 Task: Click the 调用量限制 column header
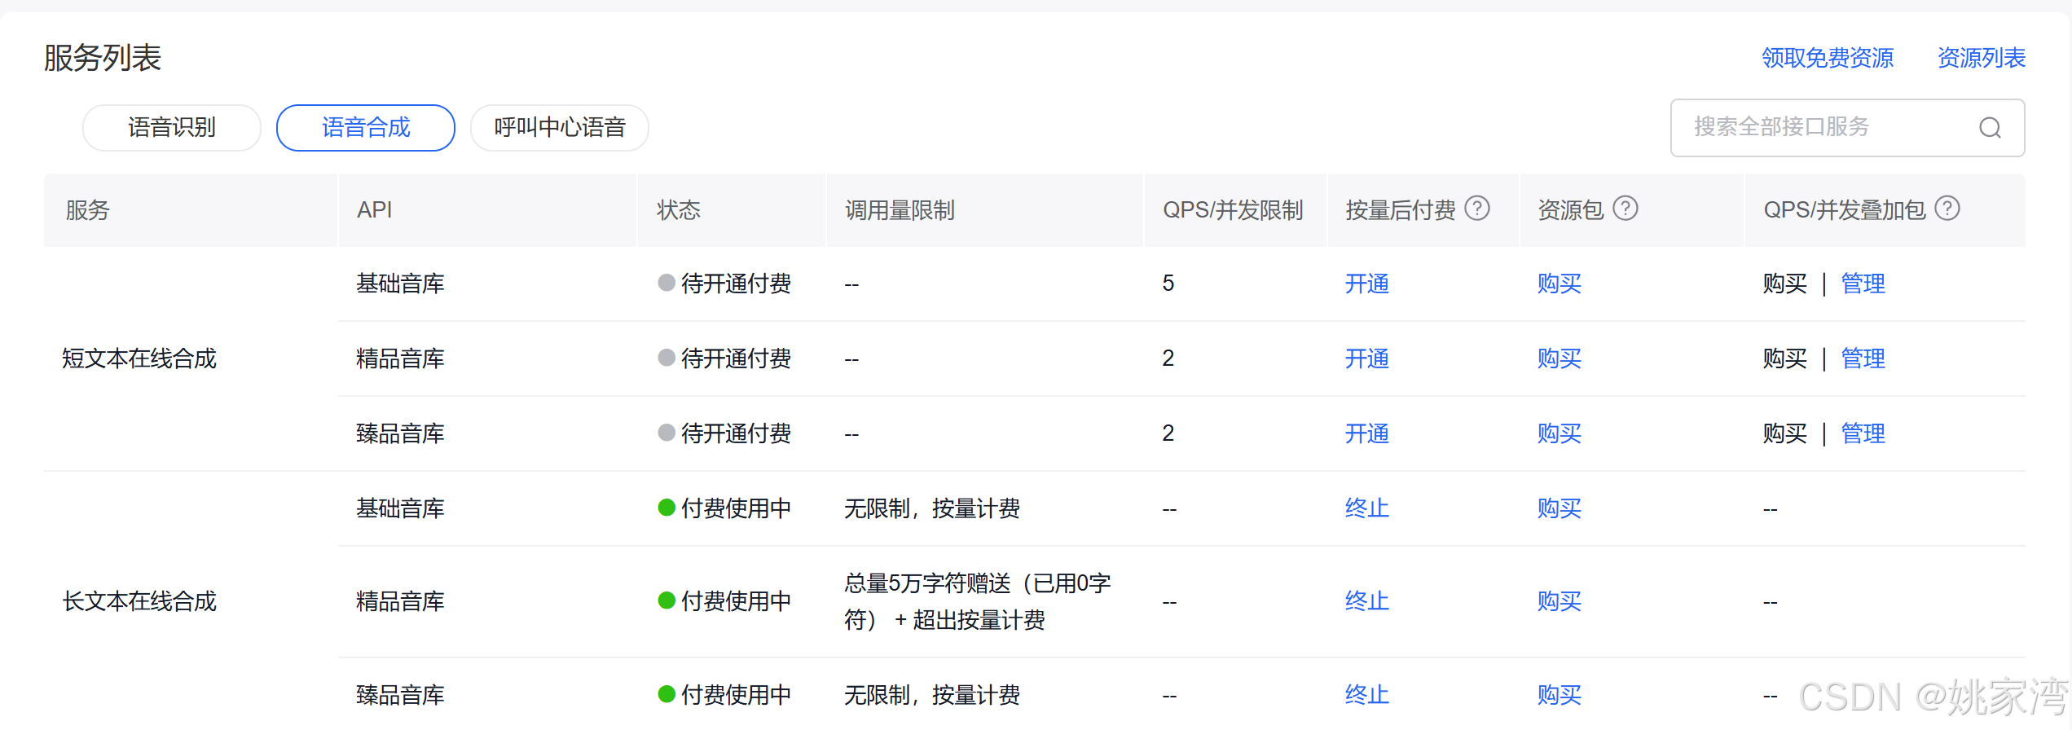pyautogui.click(x=900, y=210)
